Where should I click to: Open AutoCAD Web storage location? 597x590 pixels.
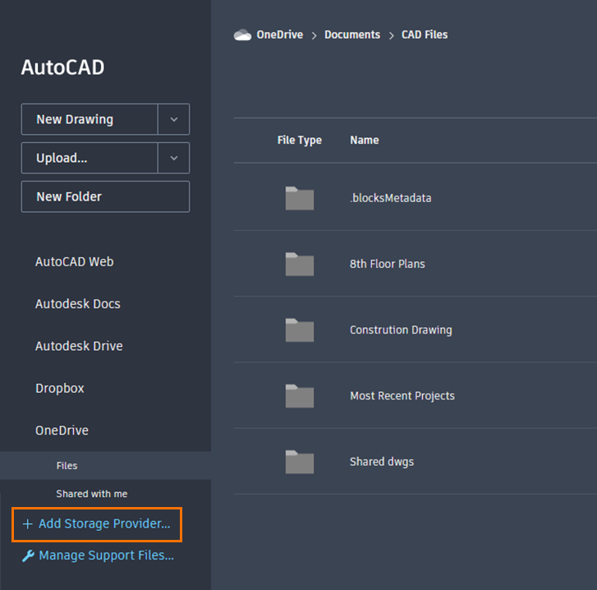click(x=75, y=262)
